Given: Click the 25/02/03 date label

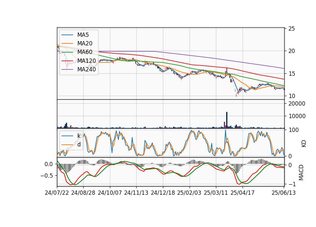Looking at the screenshot, I should [189, 193].
